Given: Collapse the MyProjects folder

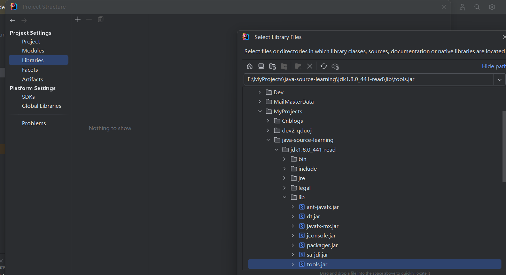Looking at the screenshot, I should [260, 111].
